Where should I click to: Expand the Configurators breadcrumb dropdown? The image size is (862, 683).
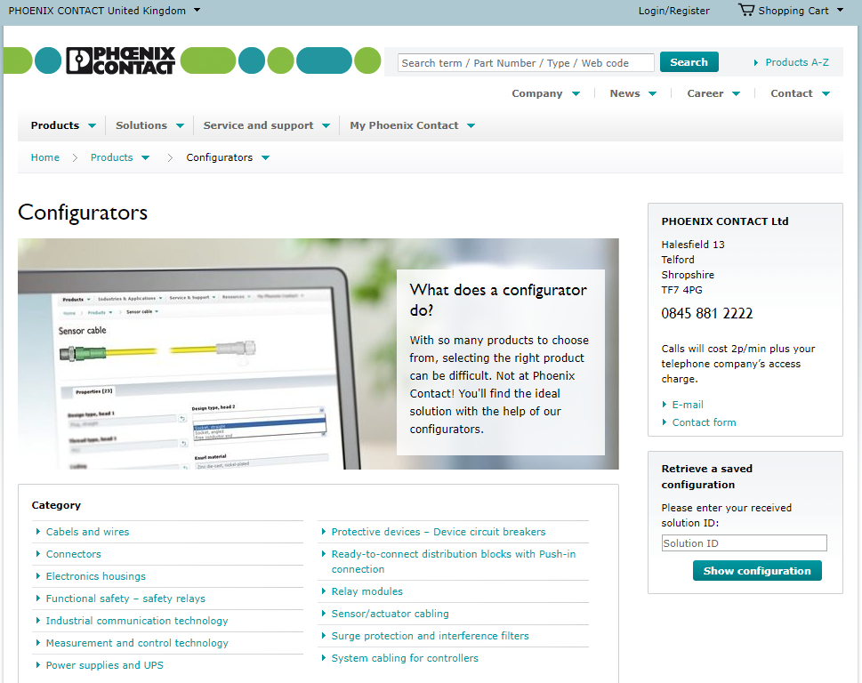tap(265, 158)
